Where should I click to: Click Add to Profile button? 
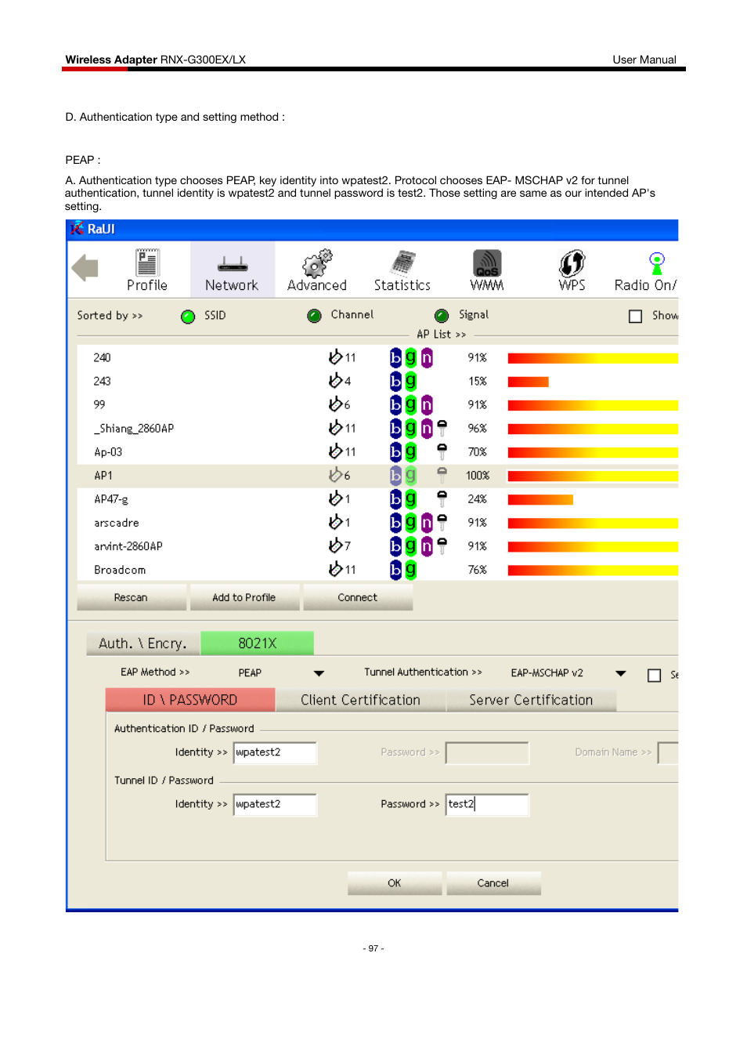pos(244,597)
